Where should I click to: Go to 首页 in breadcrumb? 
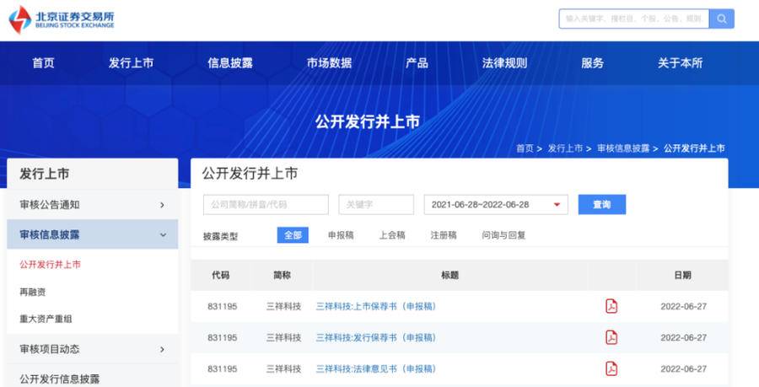tap(525, 148)
